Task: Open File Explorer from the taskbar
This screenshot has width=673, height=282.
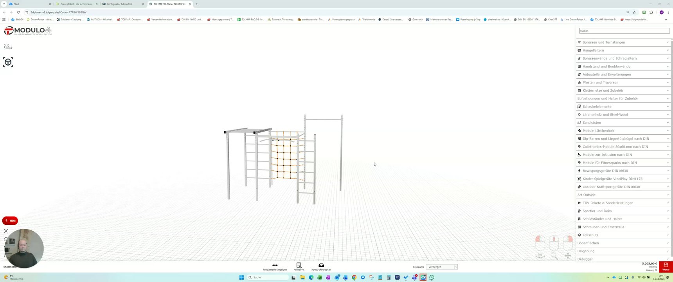Action: coord(302,277)
